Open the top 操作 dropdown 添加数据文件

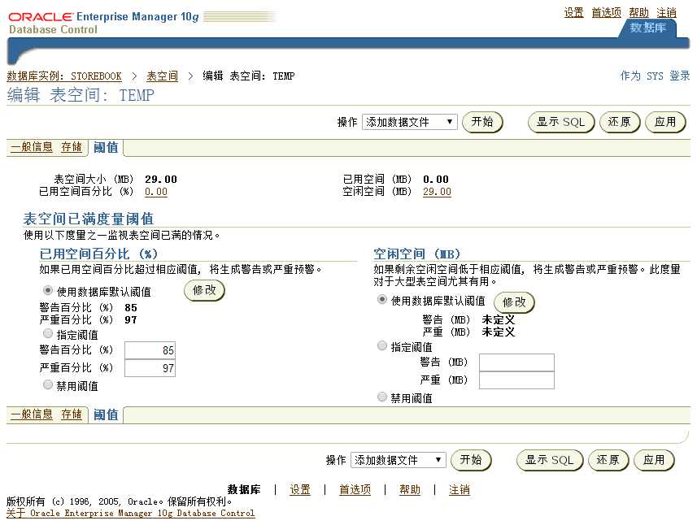(410, 122)
